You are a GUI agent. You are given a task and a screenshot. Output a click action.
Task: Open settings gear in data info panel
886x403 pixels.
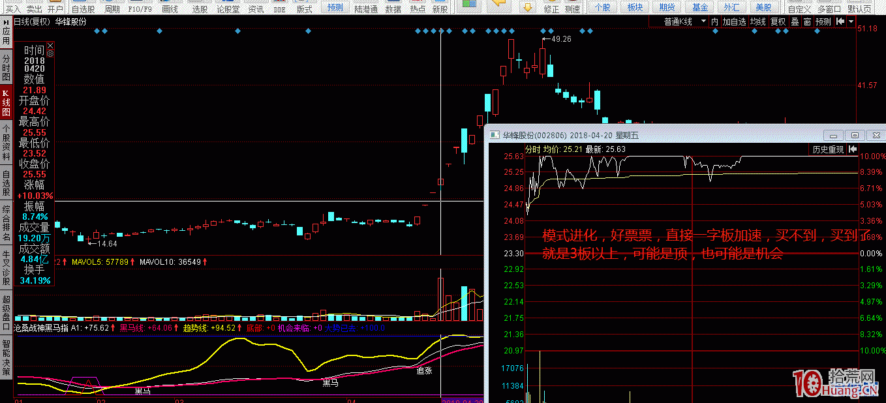pos(50,53)
